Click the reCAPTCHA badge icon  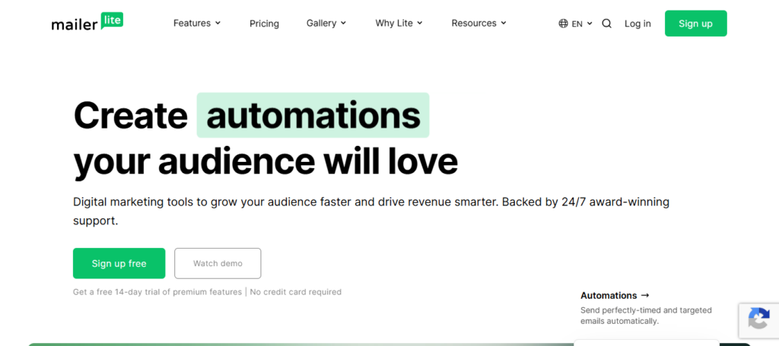pos(758,320)
